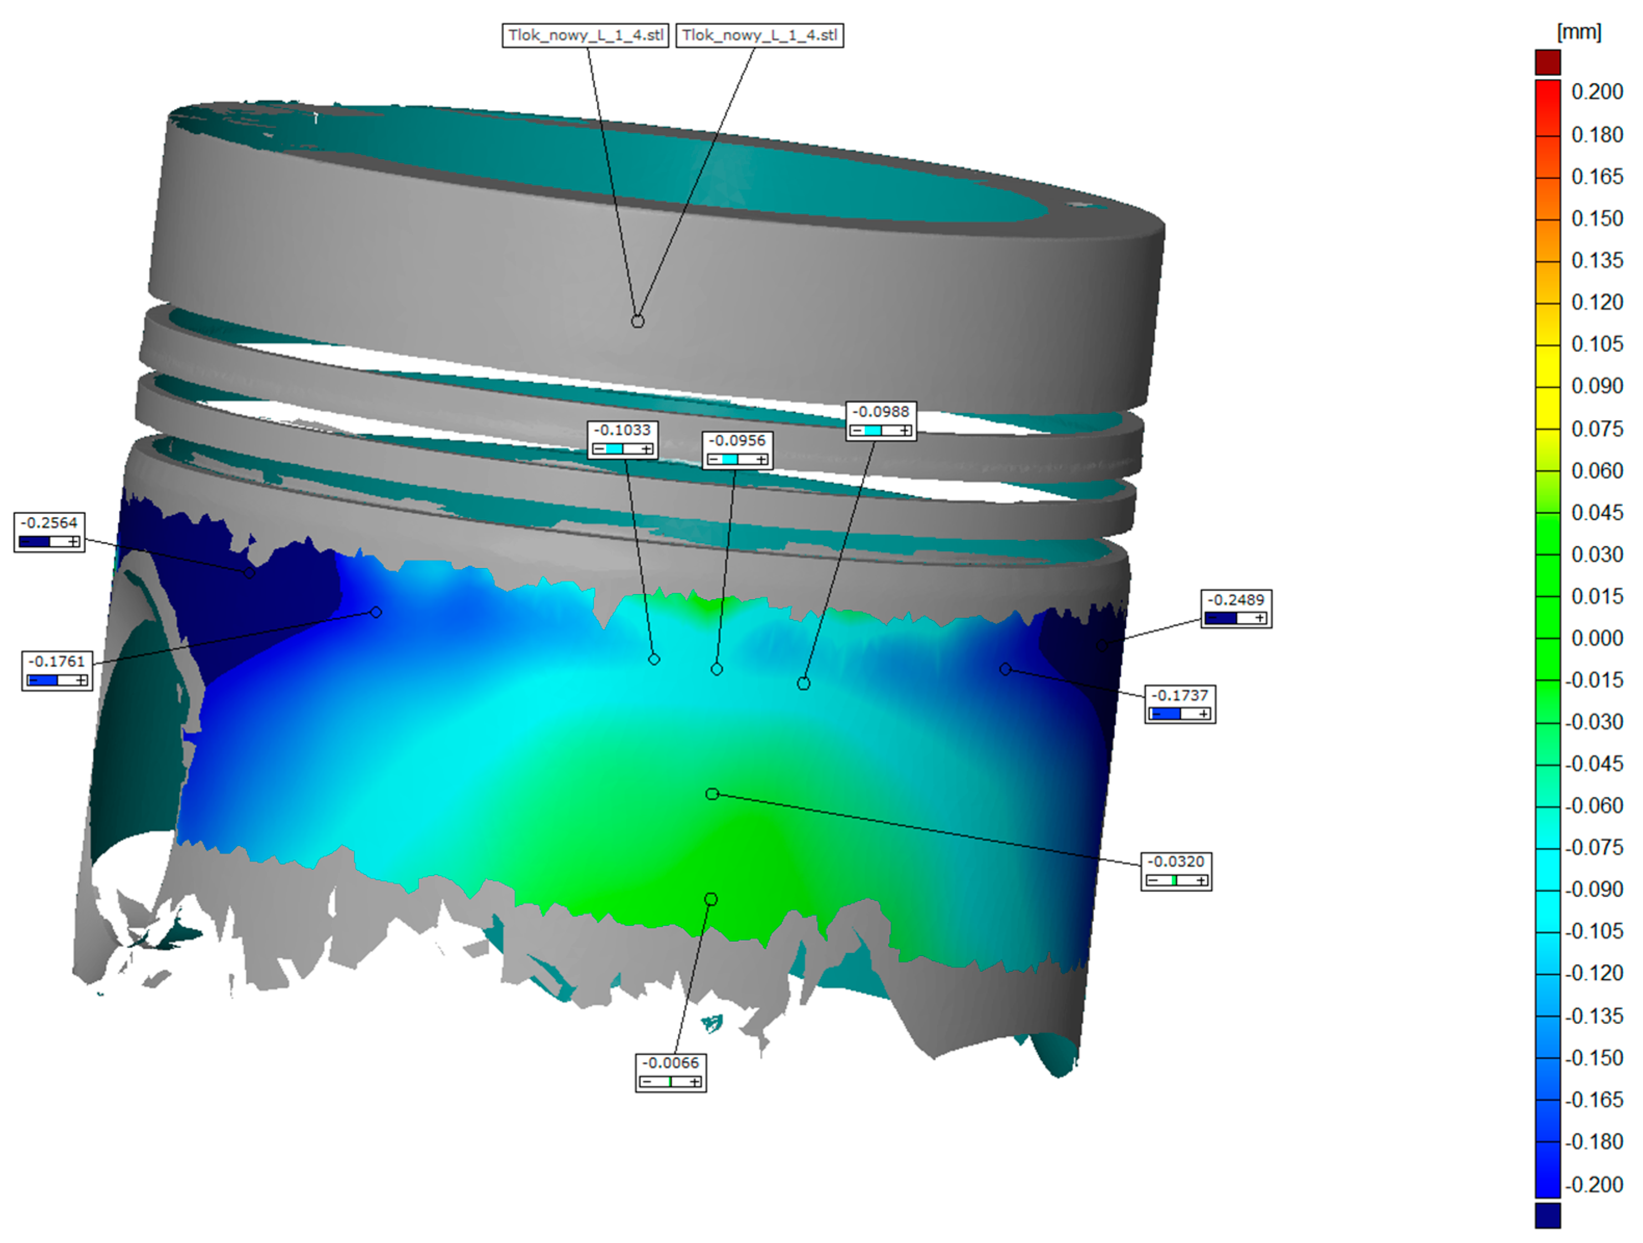Click the -0.1033 deviation annotation

(622, 430)
